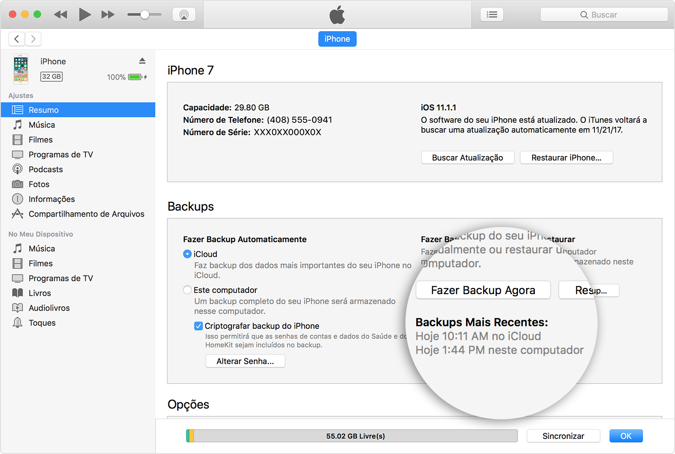
Task: Click Restaurar iPhone button
Action: coord(566,158)
